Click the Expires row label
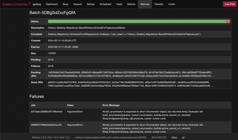The height and width of the screenshot is (140, 238). [35, 47]
